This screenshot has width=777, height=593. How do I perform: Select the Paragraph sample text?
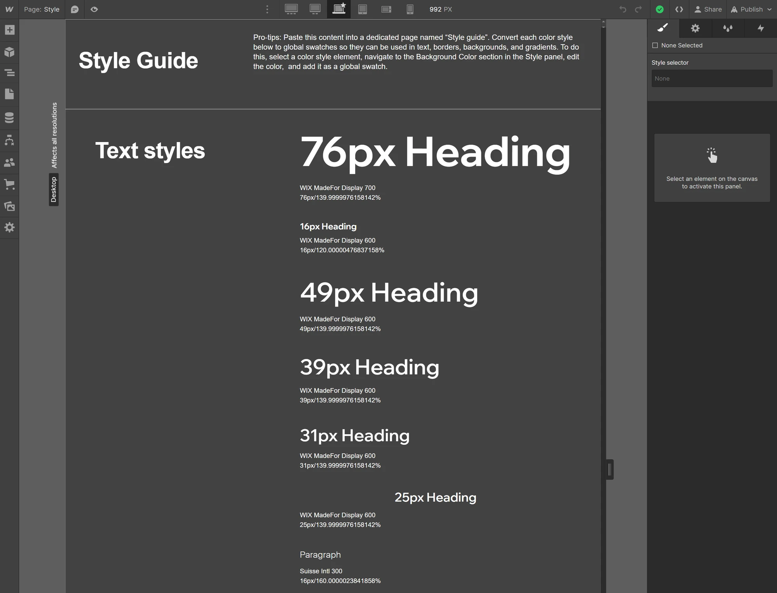pyautogui.click(x=320, y=555)
